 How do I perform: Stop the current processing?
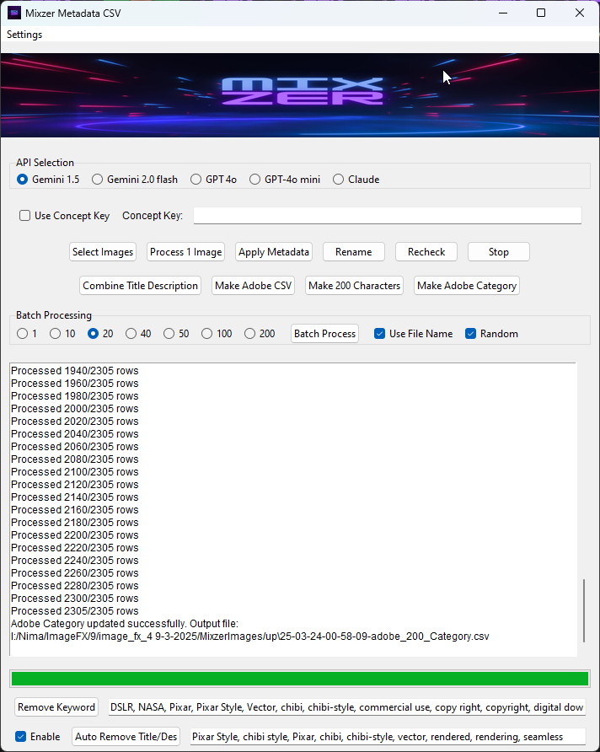pyautogui.click(x=498, y=252)
